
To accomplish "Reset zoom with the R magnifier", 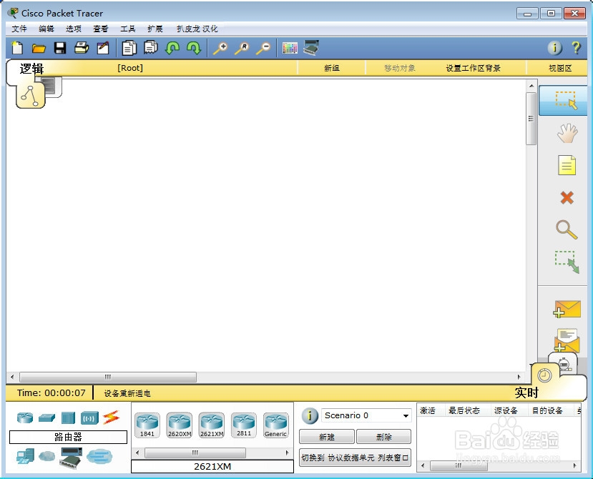I will (x=242, y=49).
